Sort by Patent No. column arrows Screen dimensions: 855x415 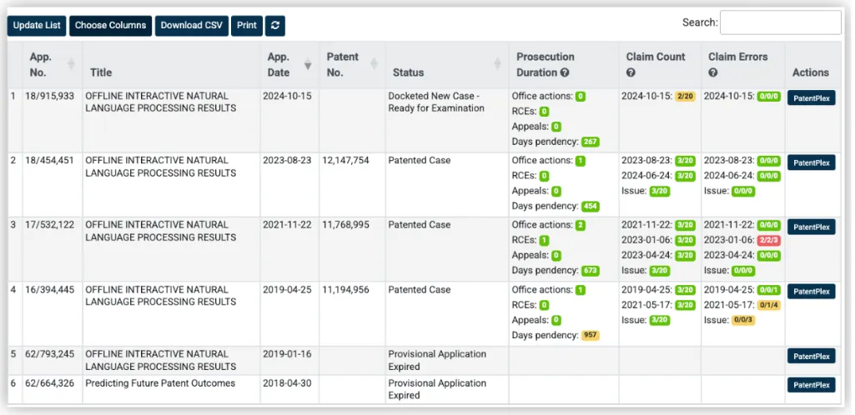(374, 64)
